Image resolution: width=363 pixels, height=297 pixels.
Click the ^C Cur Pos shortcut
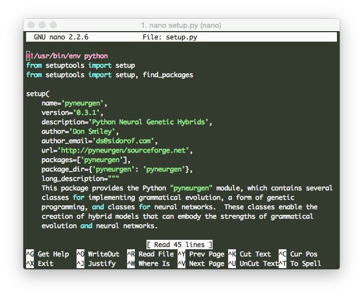point(298,254)
